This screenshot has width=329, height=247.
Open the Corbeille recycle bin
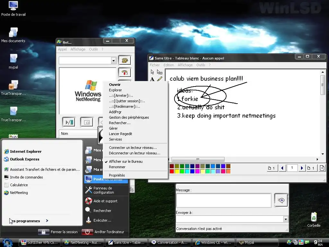tap(314, 220)
